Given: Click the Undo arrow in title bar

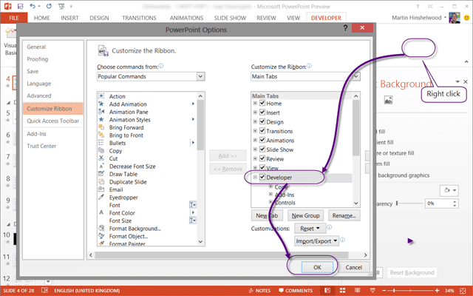Looking at the screenshot, I should point(33,6).
